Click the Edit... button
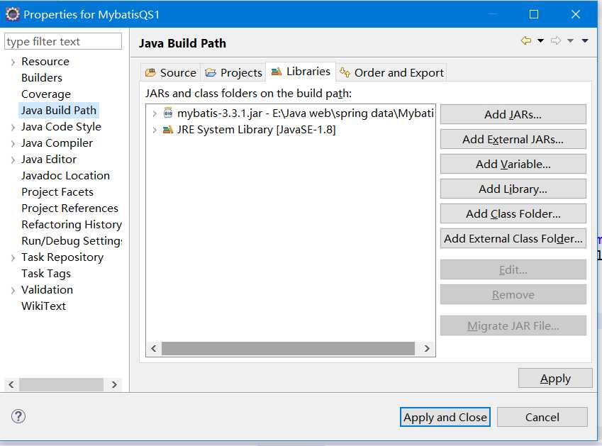Viewport: 602px width, 446px height. pos(513,270)
